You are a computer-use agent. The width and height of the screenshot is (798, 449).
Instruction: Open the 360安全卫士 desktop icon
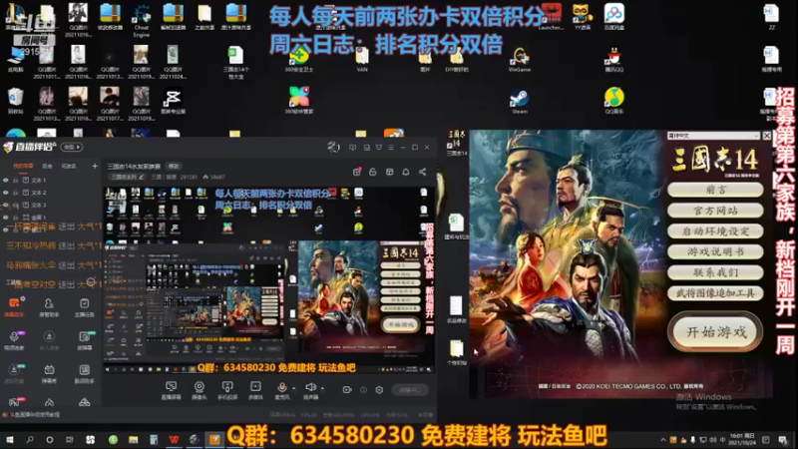299,60
